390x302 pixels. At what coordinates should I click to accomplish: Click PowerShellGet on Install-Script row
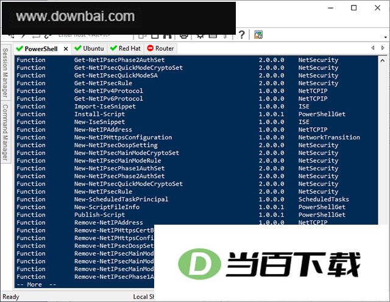point(322,114)
